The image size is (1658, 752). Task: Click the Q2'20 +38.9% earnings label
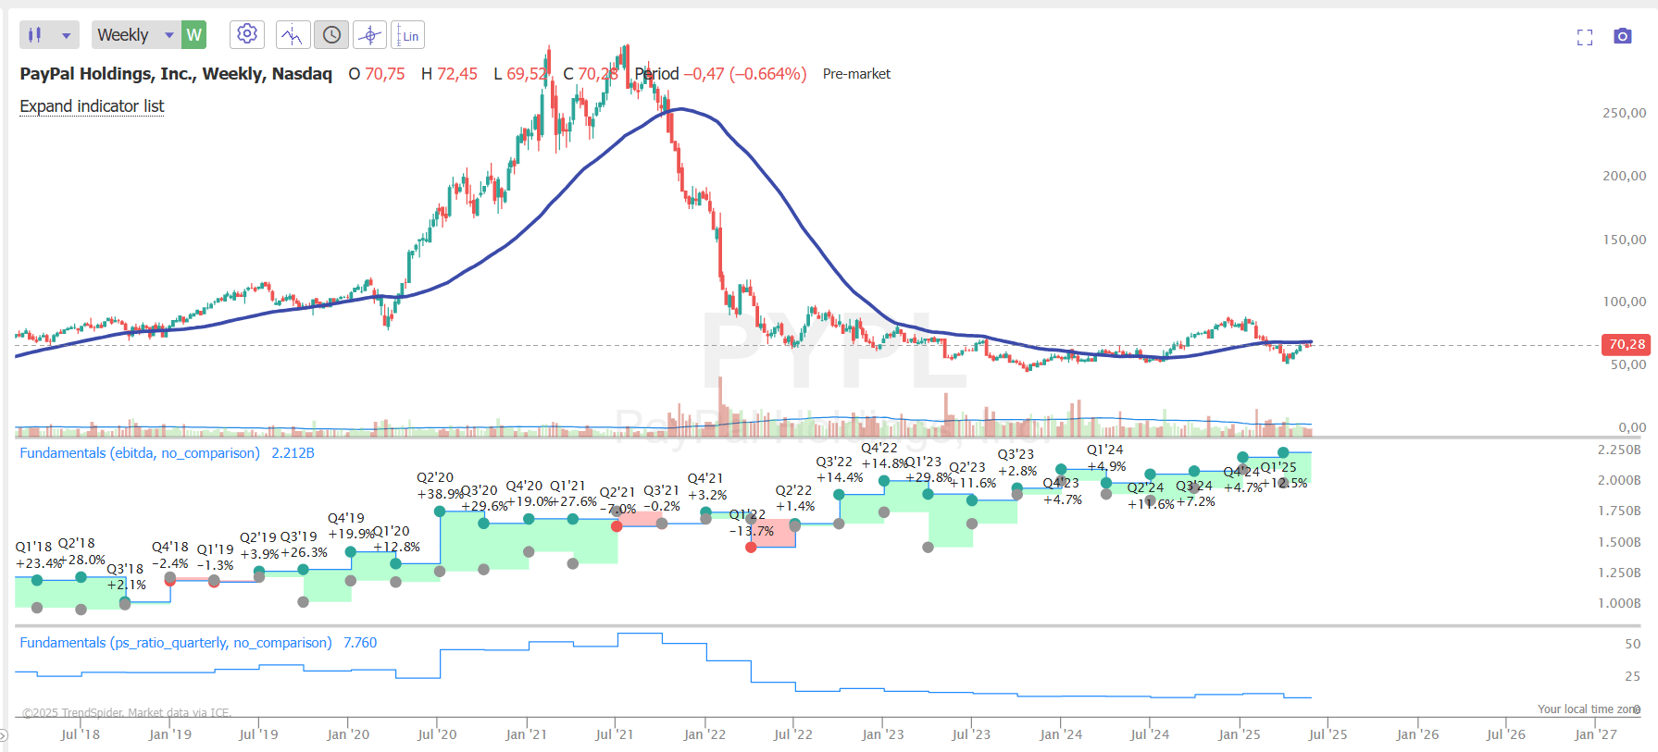[x=440, y=486]
